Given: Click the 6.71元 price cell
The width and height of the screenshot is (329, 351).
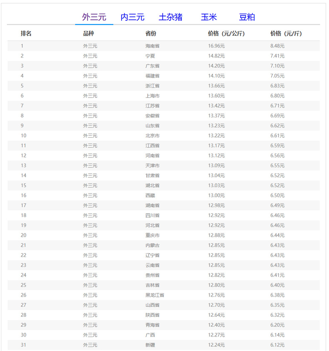Looking at the screenshot, I should click(x=277, y=106).
